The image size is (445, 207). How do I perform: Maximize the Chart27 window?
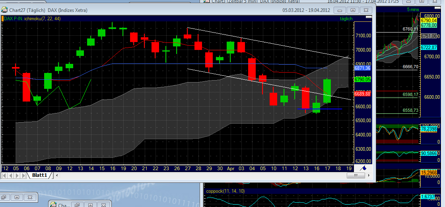point(353,10)
